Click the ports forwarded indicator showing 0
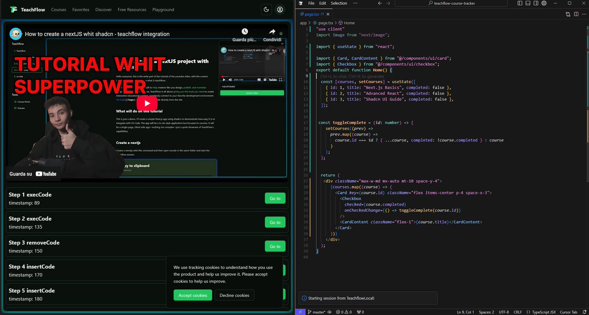The width and height of the screenshot is (589, 315). (360, 312)
